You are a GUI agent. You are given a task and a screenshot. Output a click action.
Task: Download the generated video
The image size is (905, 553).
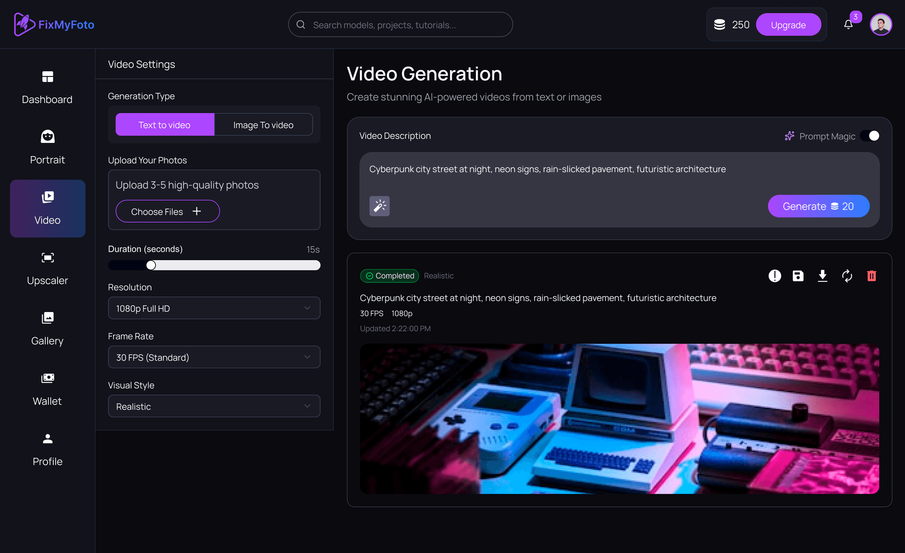(x=823, y=276)
